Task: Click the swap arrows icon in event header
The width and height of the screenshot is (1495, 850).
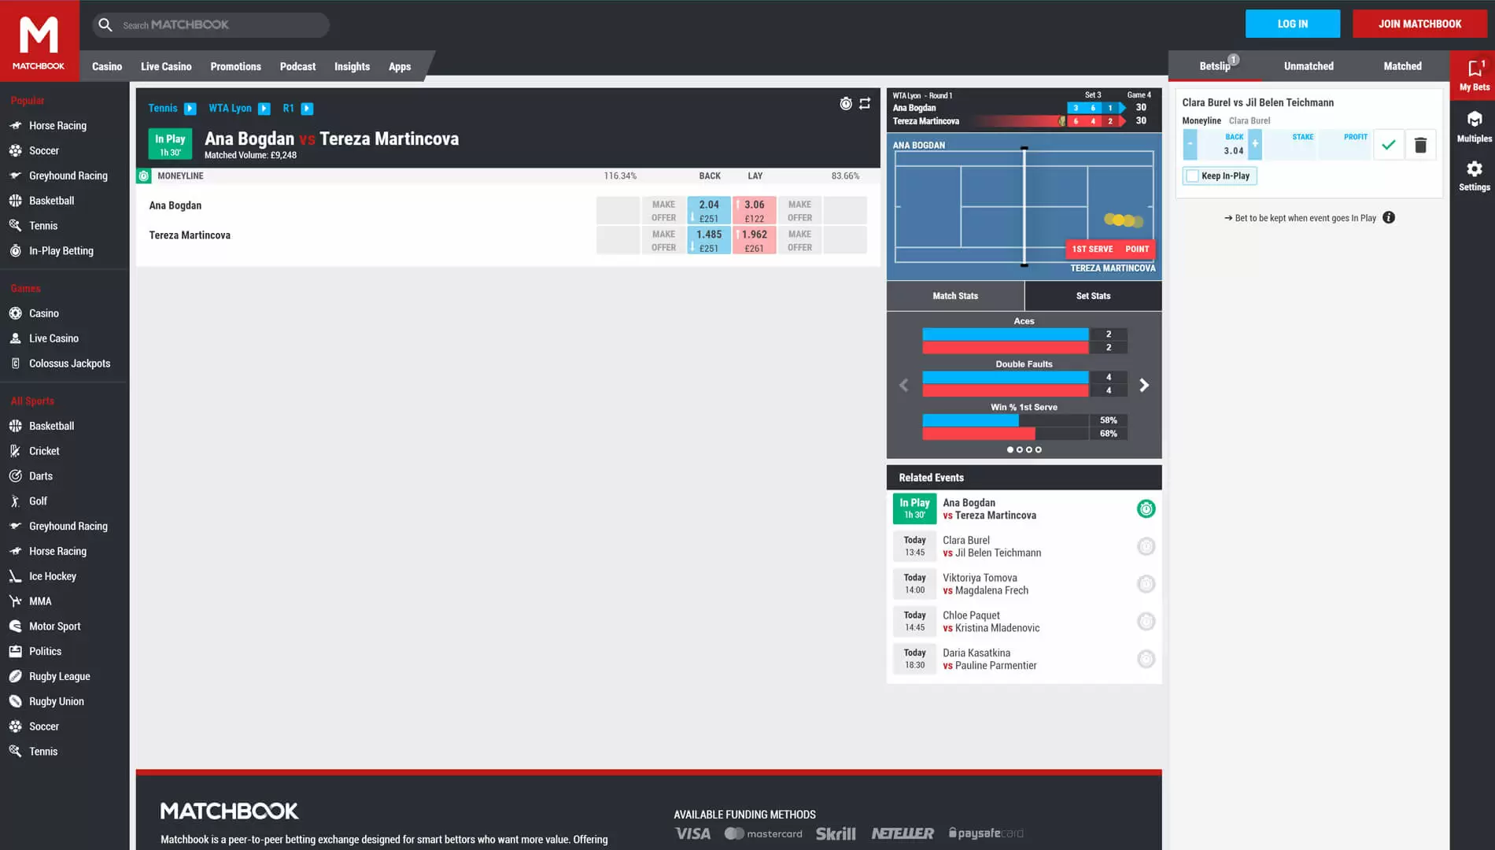Action: (x=865, y=104)
